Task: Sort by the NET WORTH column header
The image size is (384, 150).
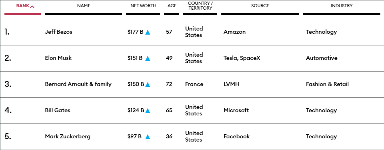Action: point(143,6)
